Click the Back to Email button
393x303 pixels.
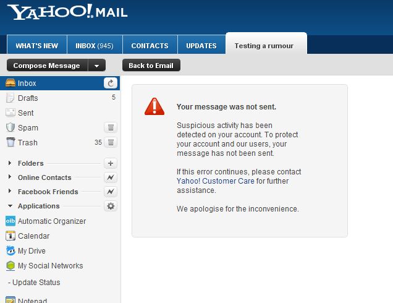[151, 65]
